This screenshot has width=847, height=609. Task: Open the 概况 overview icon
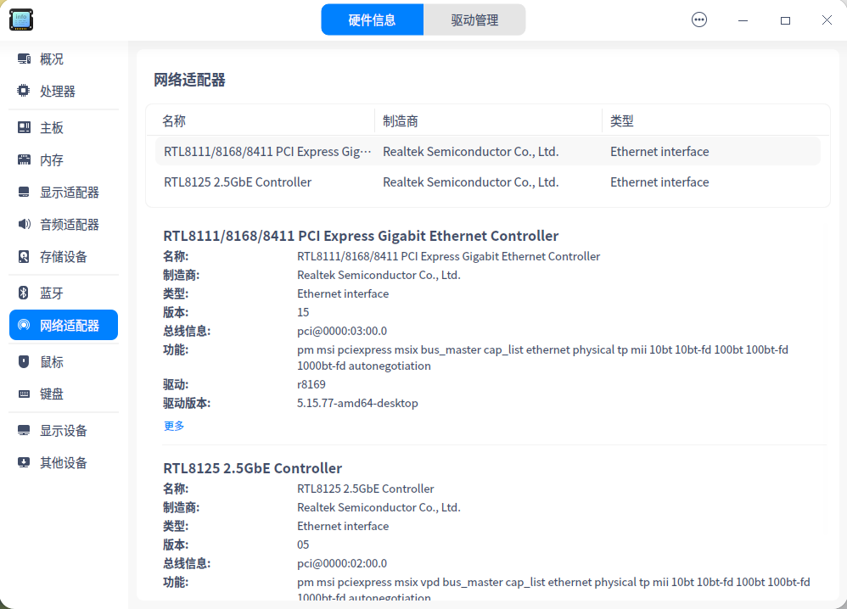(24, 59)
